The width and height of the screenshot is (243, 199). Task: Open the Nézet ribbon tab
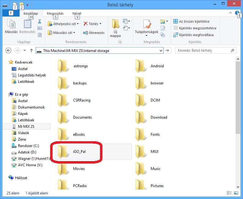[x=77, y=13]
